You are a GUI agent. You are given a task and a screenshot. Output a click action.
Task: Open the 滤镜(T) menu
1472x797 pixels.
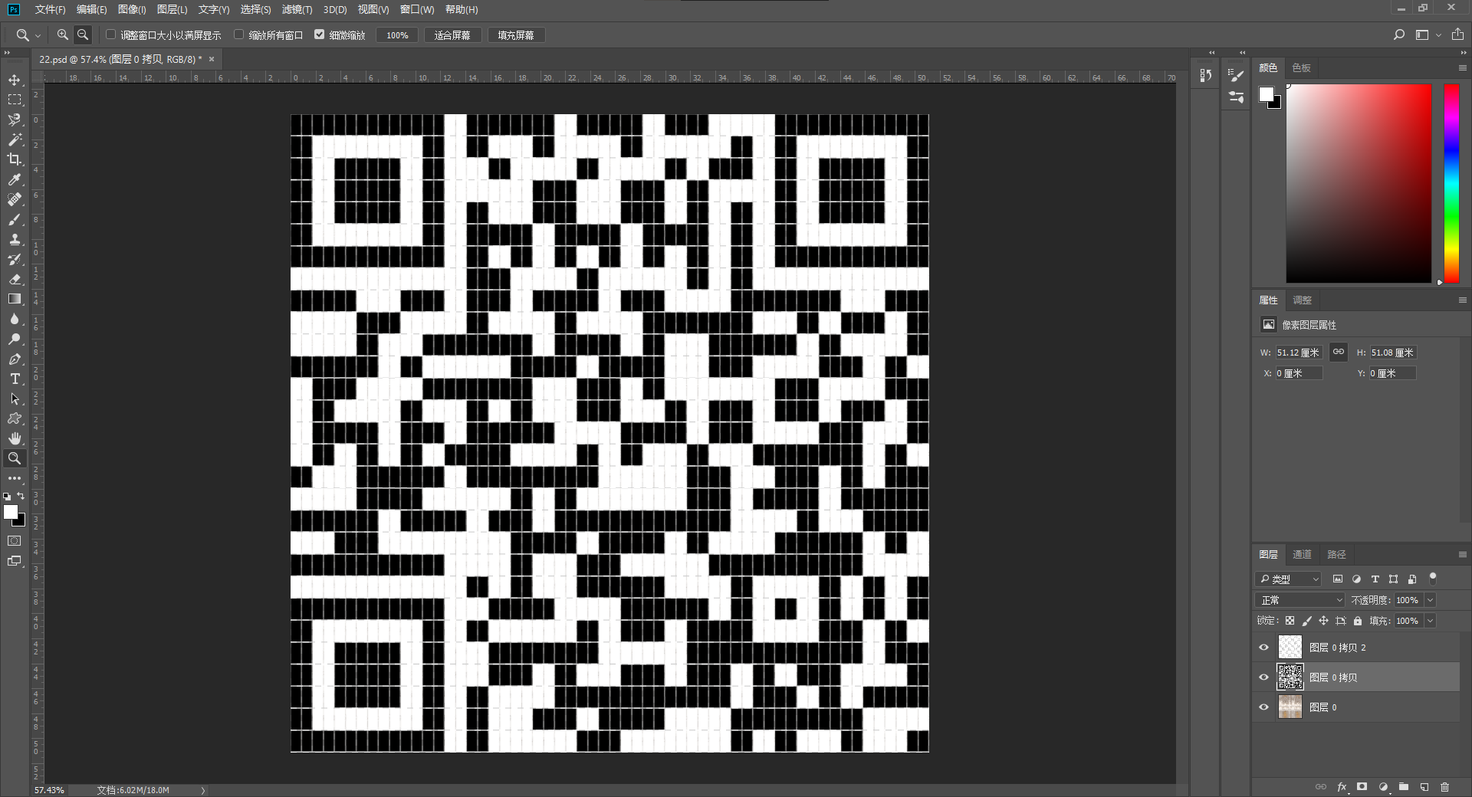(x=297, y=9)
